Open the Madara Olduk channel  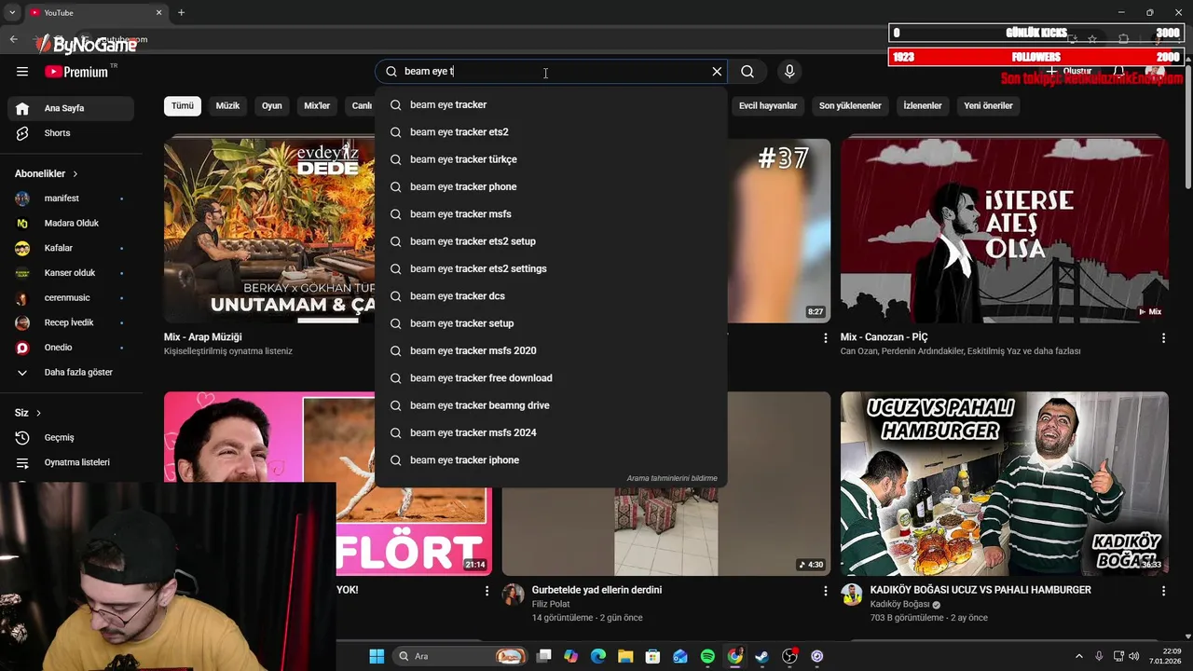[x=71, y=224]
